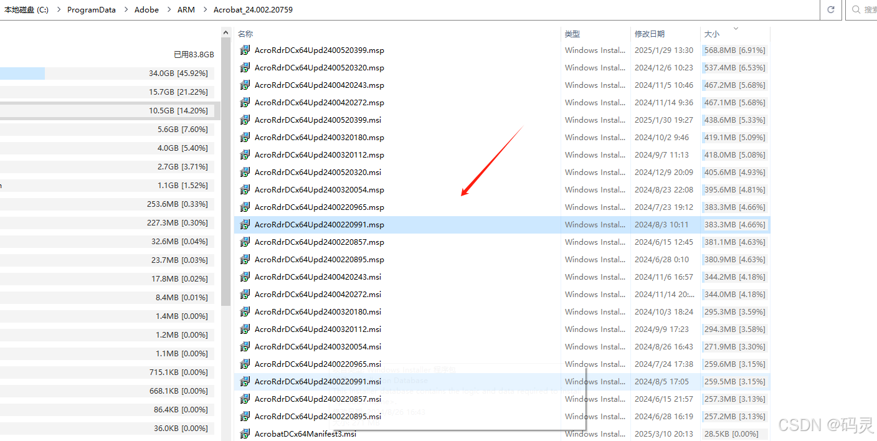
Task: Select the 4.0GB [5.40%] usage row
Action: pos(107,148)
